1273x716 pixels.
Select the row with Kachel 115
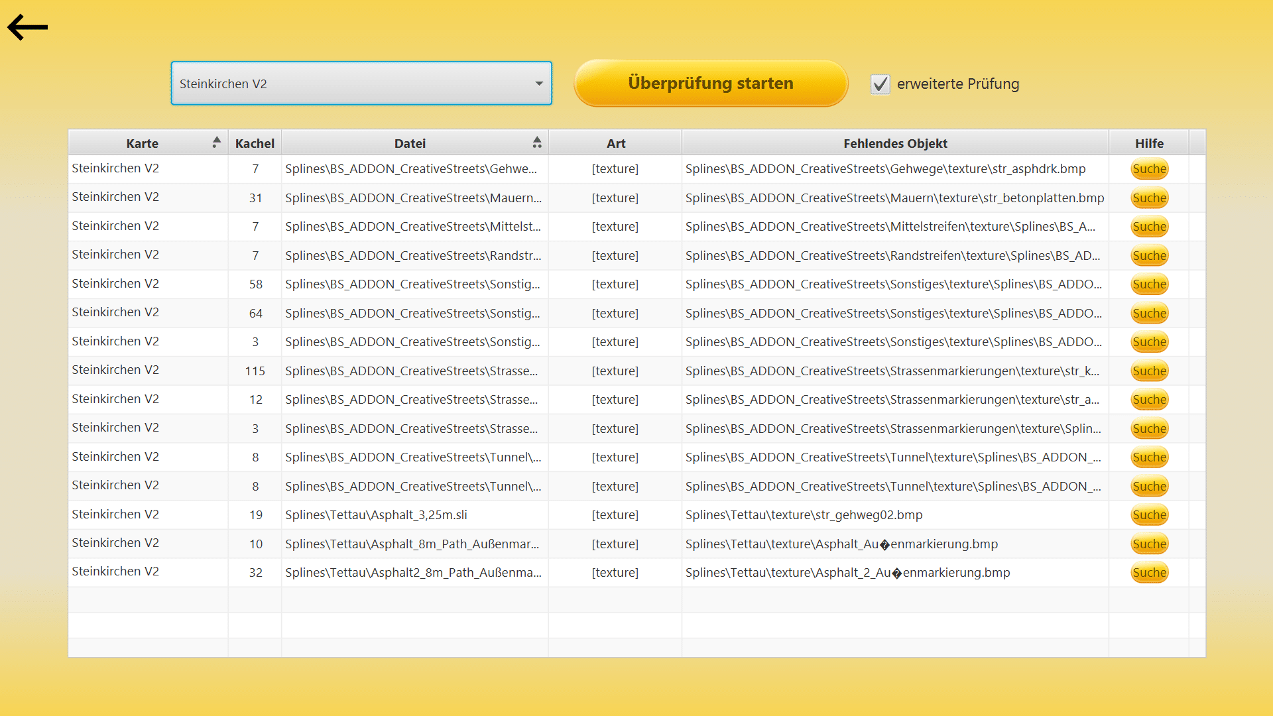[x=255, y=371]
